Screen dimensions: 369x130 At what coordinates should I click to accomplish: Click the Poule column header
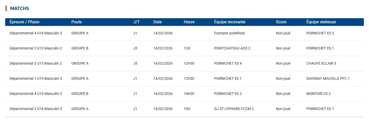point(77,22)
